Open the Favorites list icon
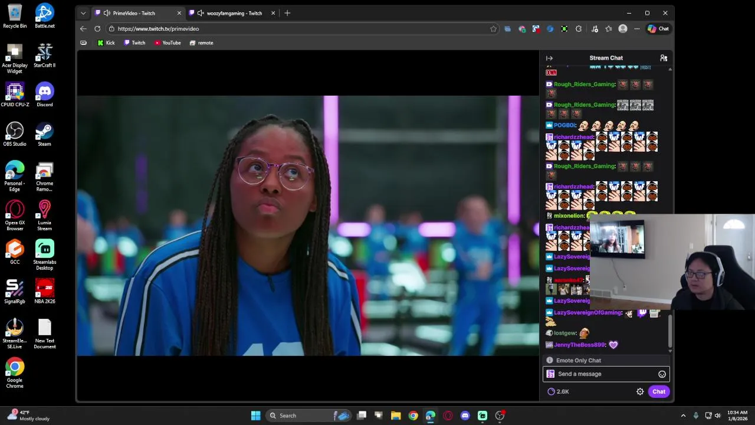Screen dimensions: 755x425 point(609,28)
